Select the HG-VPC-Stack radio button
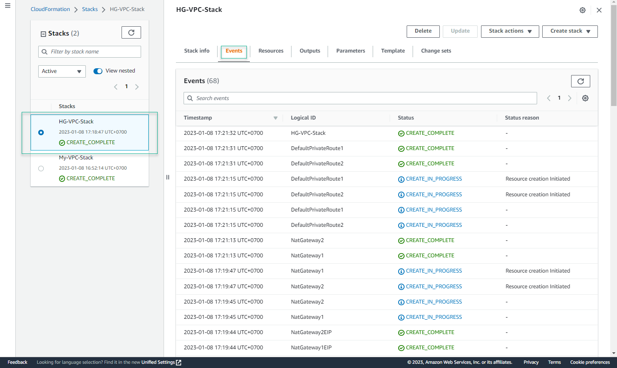Screen dimensions: 617x368 [x=41, y=132]
